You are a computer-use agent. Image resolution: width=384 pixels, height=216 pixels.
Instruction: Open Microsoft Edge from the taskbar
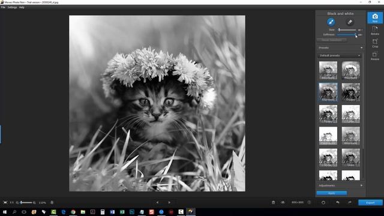pyautogui.click(x=64, y=212)
